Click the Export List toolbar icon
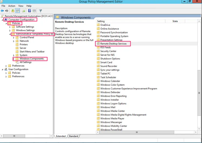Screen dimensions: 202x143 click(23, 11)
